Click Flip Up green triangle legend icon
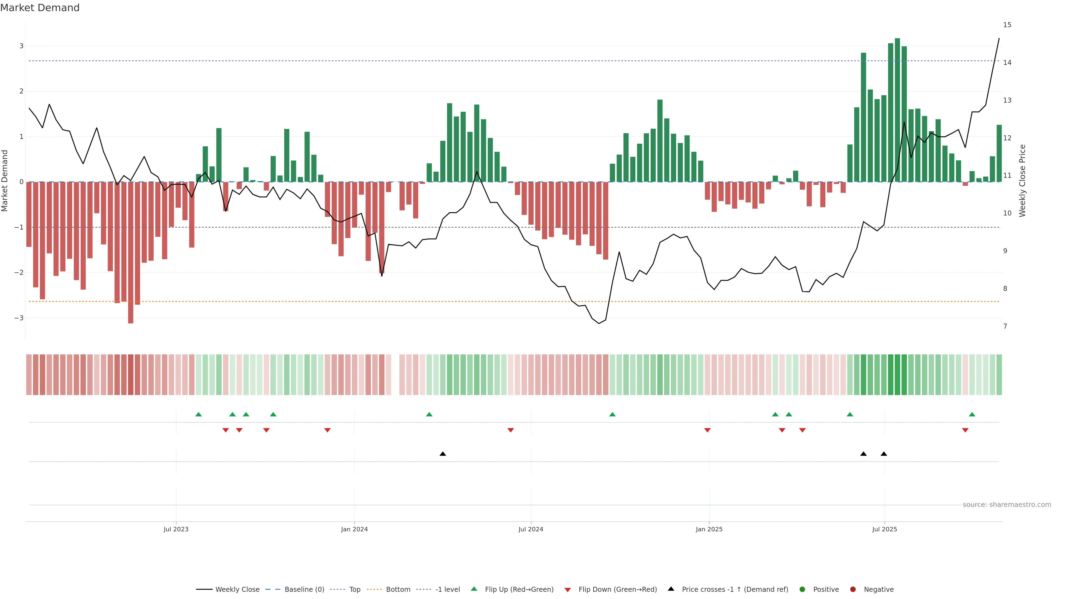The image size is (1065, 599). pos(474,589)
